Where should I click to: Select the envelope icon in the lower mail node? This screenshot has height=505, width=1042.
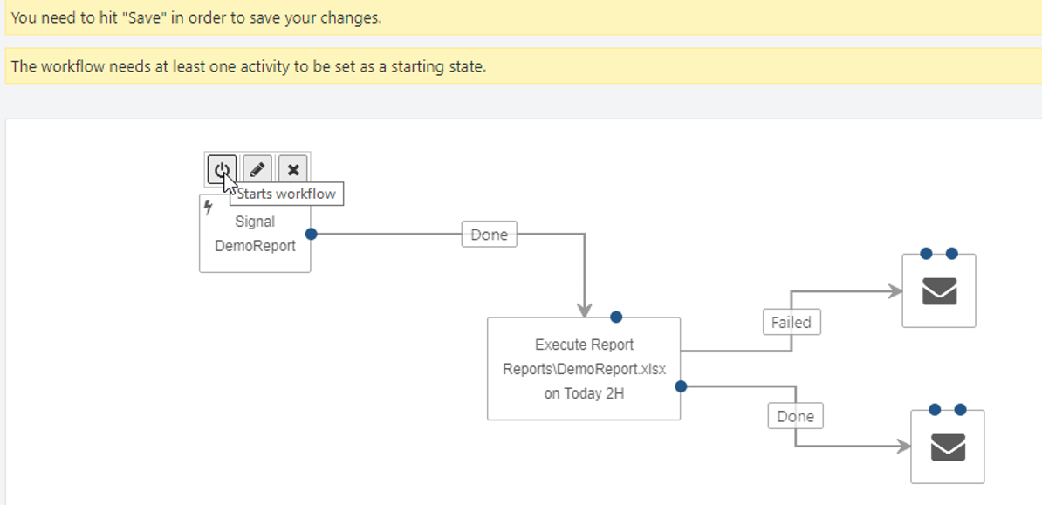949,447
